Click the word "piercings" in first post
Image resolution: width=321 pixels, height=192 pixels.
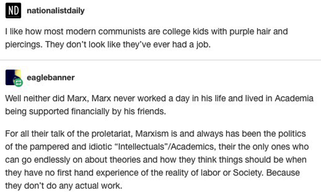tap(23, 45)
